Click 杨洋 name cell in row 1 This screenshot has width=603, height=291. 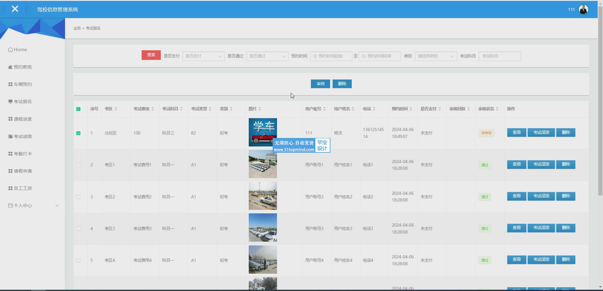[x=338, y=133]
